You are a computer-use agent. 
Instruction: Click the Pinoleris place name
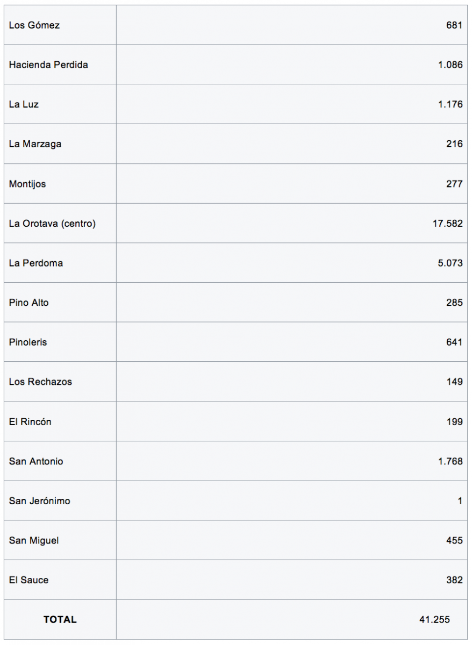pos(28,342)
